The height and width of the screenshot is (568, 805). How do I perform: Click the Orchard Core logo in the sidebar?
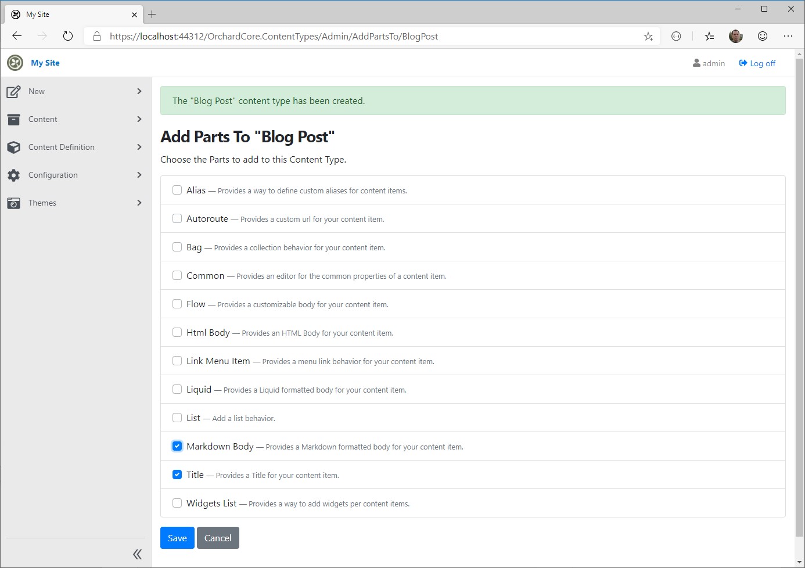14,63
